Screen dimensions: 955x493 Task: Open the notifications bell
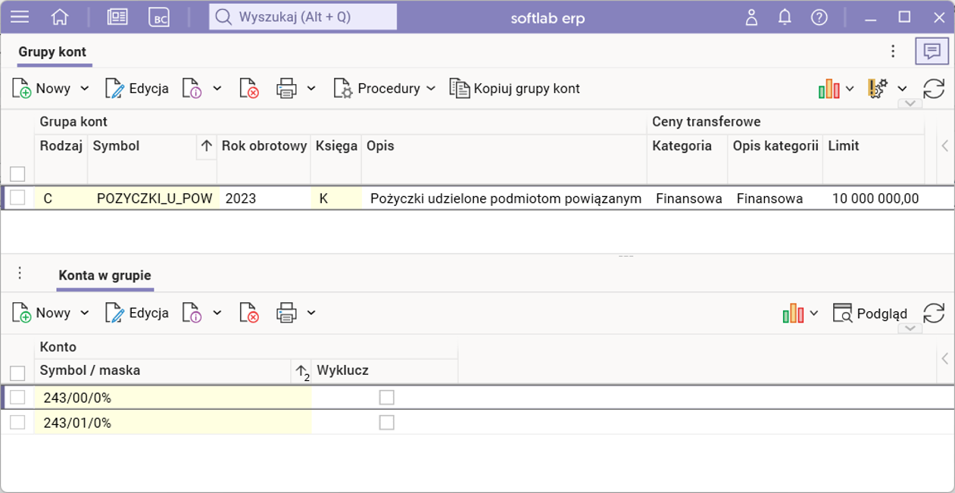coord(785,17)
